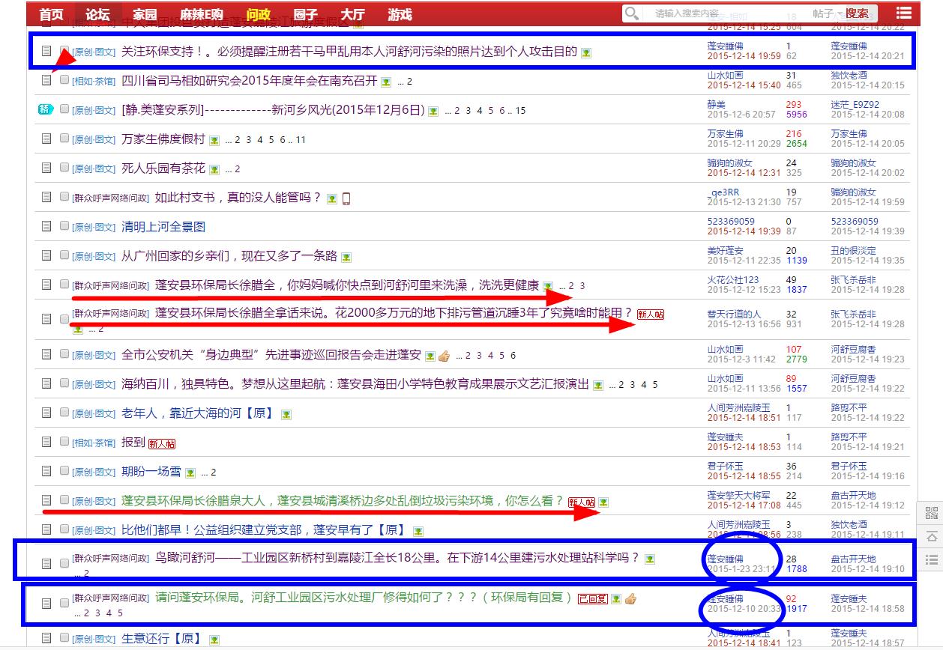
Task: Click the back-to-top arrow icon
Action: tap(931, 537)
